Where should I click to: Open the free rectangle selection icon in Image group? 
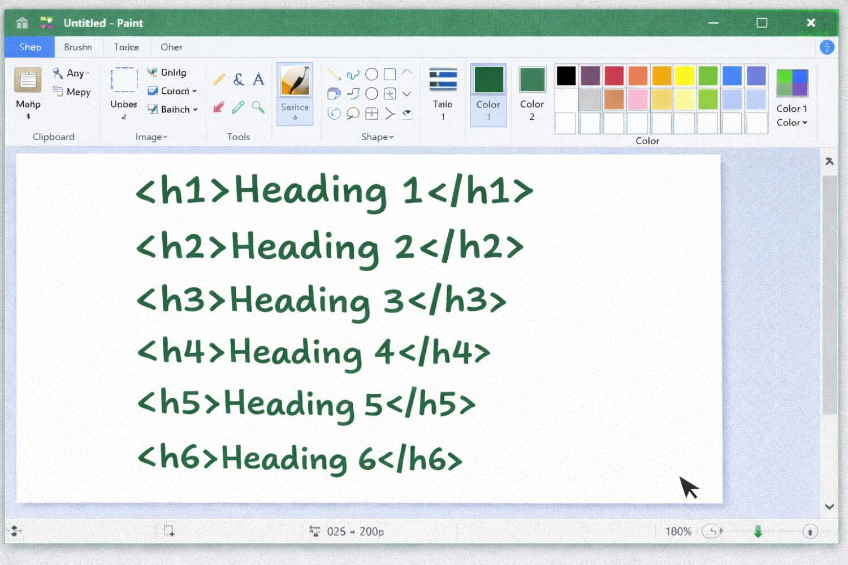point(123,79)
